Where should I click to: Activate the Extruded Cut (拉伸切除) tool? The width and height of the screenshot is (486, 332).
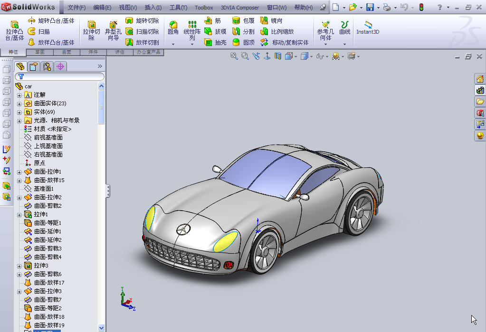pyautogui.click(x=91, y=31)
